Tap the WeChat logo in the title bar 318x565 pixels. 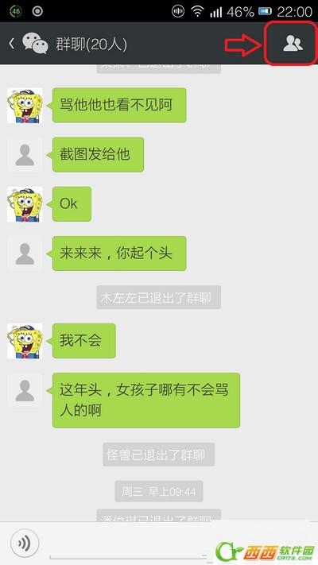35,44
